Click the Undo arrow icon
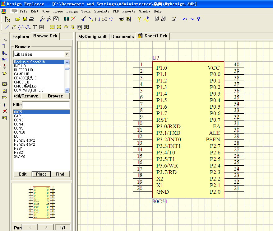273x231 pixels. [185, 19]
